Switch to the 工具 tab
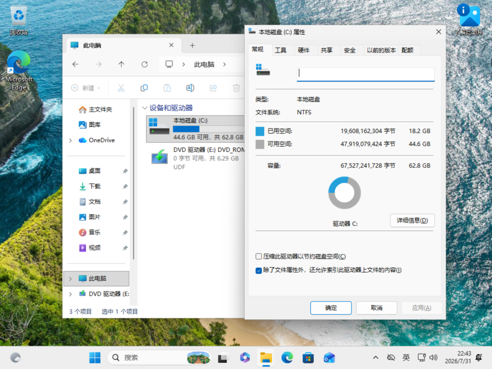This screenshot has height=369, width=492. point(281,50)
